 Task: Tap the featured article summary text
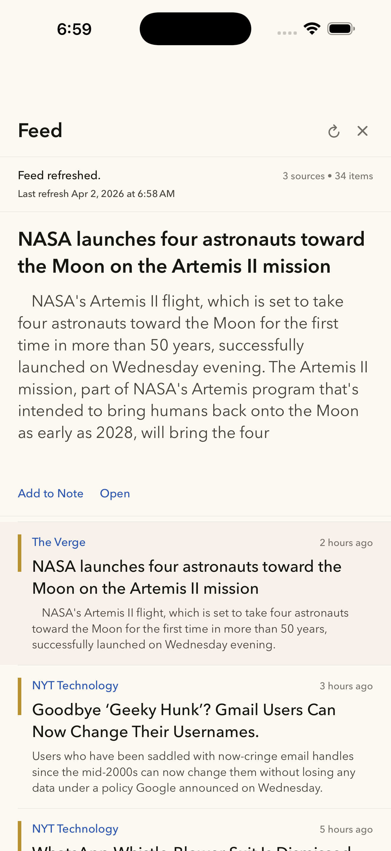pyautogui.click(x=193, y=367)
